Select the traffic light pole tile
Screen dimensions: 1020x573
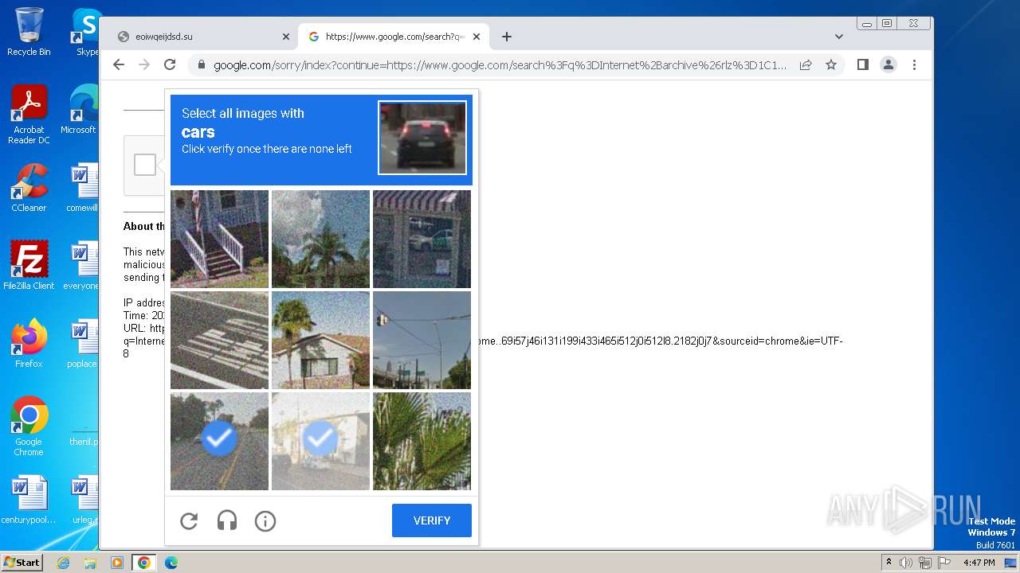pos(422,340)
